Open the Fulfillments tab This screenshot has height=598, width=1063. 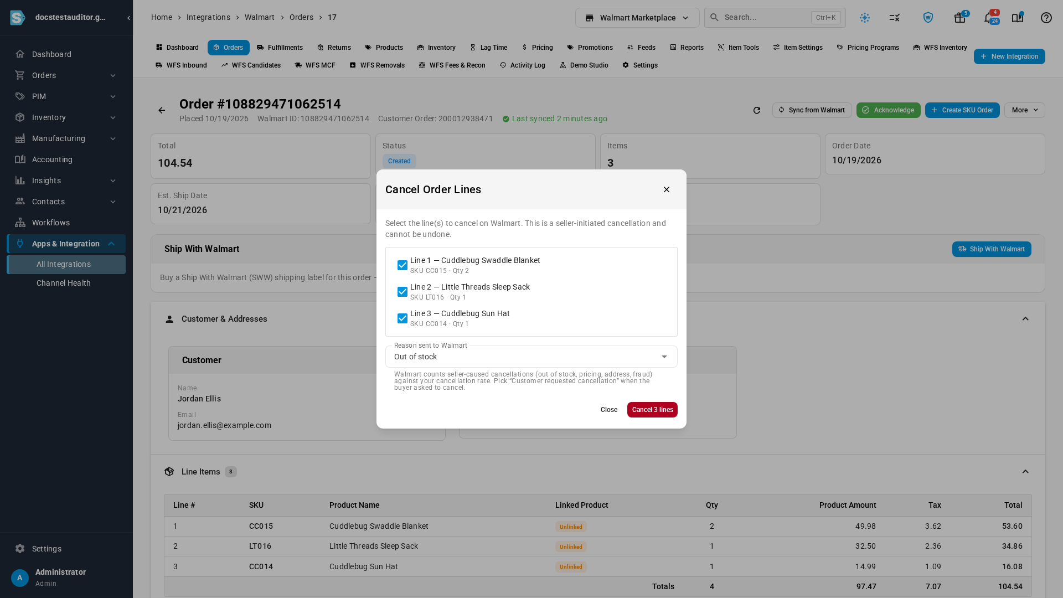click(x=280, y=48)
